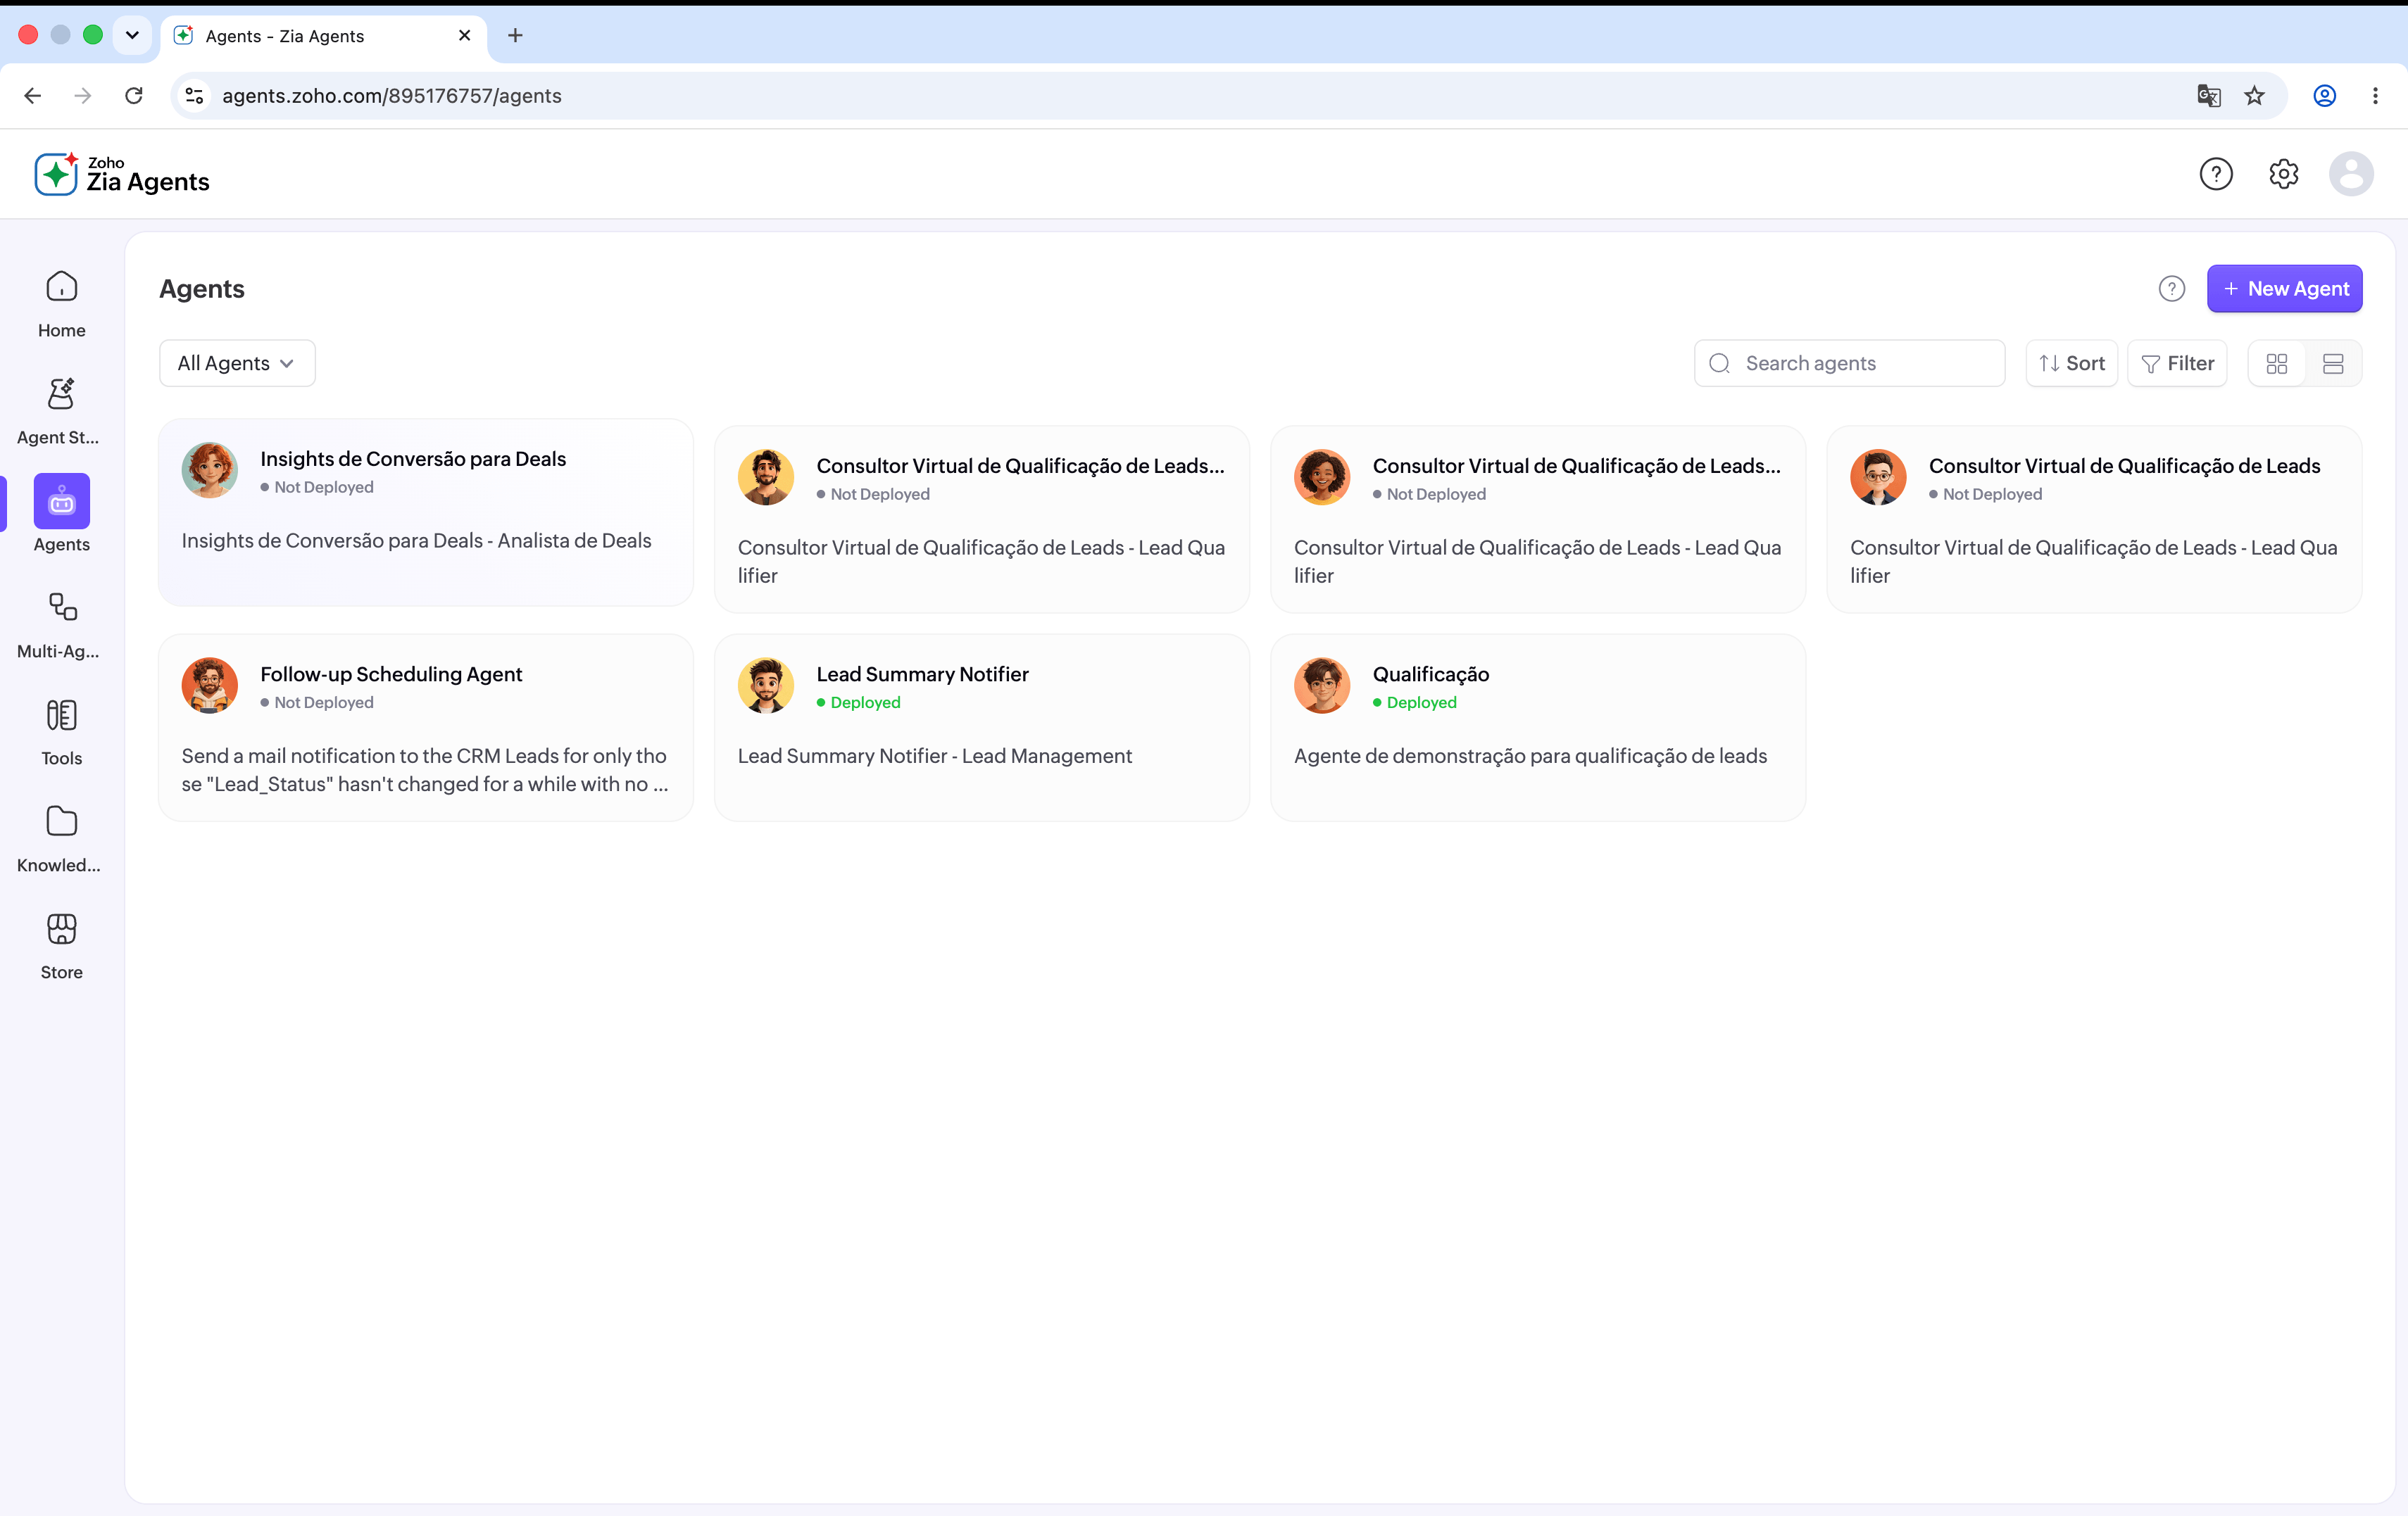
Task: View site information icon in address bar
Action: pos(195,96)
